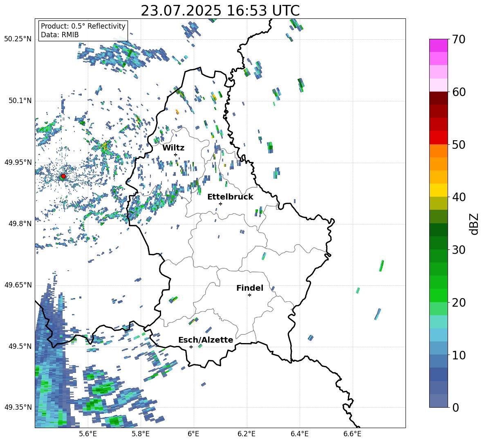Click the bright red colorbar segment above 50
Viewport: 484px width, 442px height.
tap(439, 138)
